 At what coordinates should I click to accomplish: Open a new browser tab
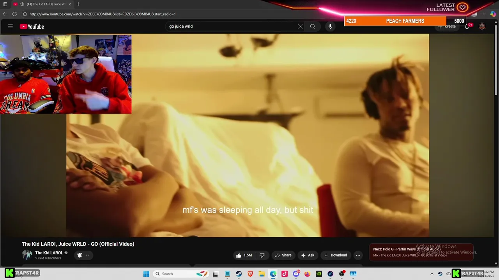coord(78,4)
